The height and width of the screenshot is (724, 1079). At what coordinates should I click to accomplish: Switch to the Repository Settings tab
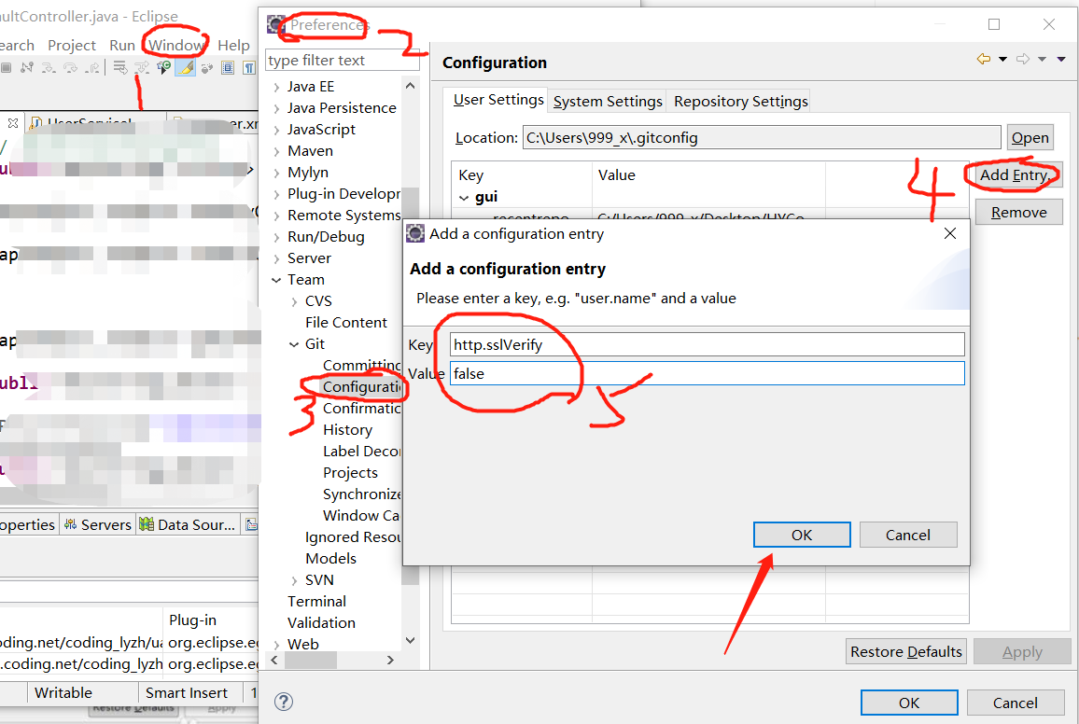coord(738,100)
